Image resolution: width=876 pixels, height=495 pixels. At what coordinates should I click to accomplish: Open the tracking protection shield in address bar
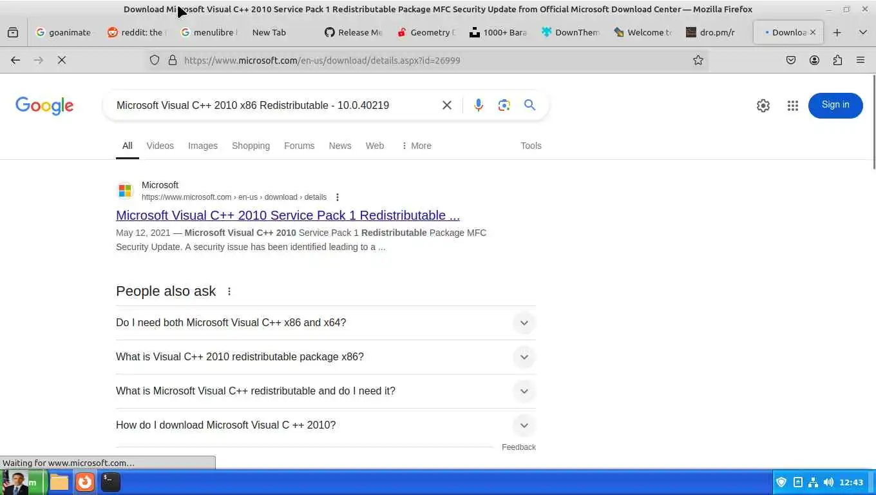[155, 60]
